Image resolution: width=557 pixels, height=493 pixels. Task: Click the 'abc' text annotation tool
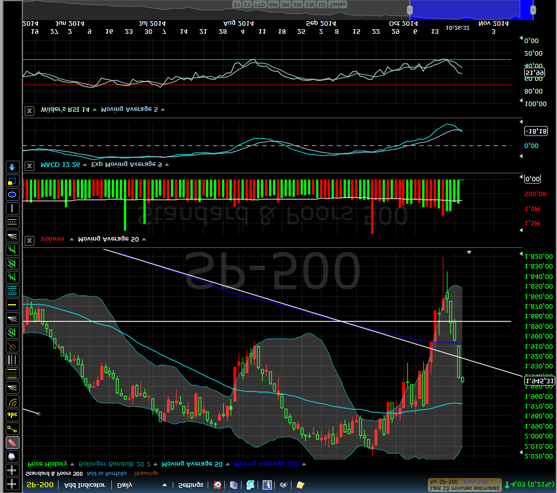pyautogui.click(x=12, y=415)
